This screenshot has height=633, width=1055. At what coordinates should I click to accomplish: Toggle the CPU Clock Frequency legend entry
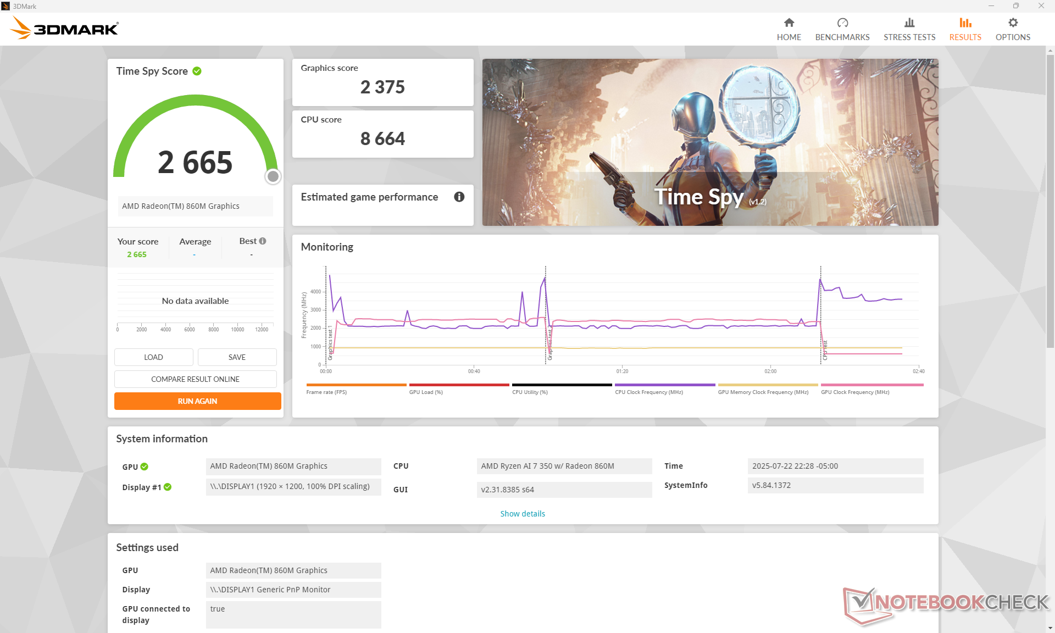(x=648, y=392)
